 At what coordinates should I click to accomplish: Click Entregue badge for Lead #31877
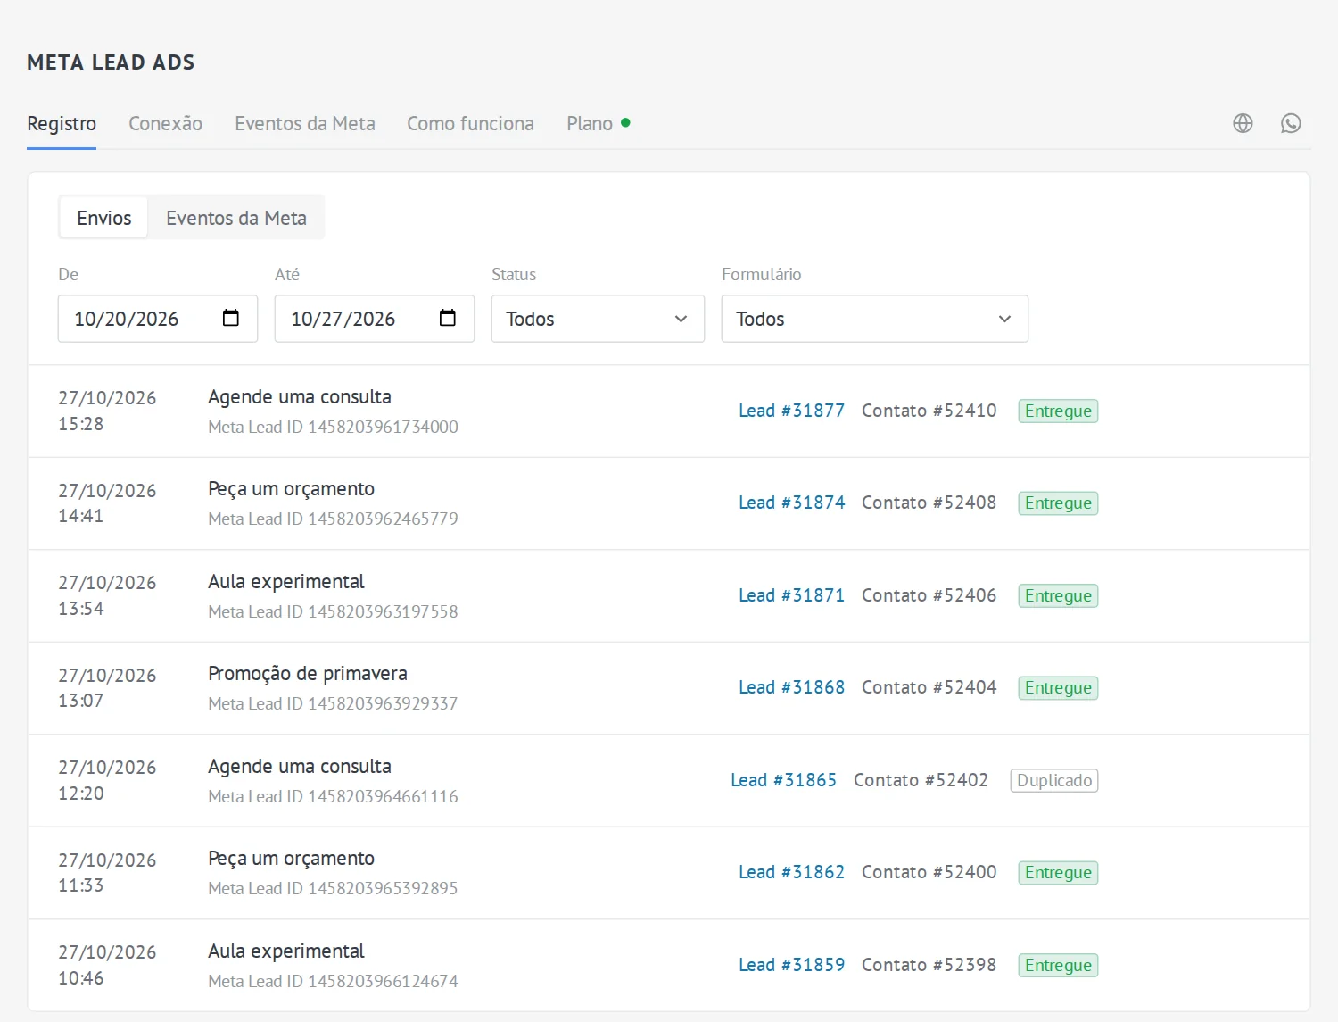click(x=1058, y=411)
